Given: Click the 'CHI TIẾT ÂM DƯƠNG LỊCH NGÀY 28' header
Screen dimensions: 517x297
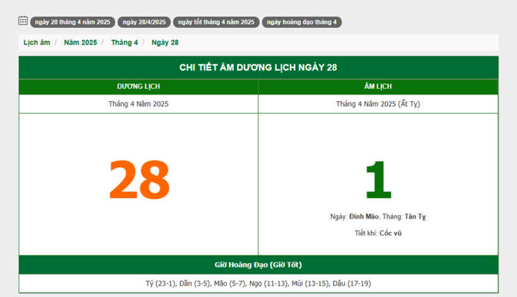Looking at the screenshot, I should pyautogui.click(x=258, y=67).
